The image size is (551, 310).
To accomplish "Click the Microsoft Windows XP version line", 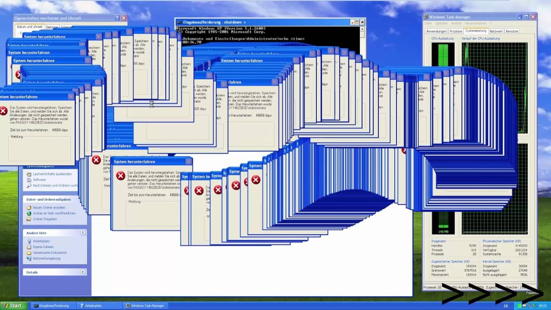I will 221,28.
